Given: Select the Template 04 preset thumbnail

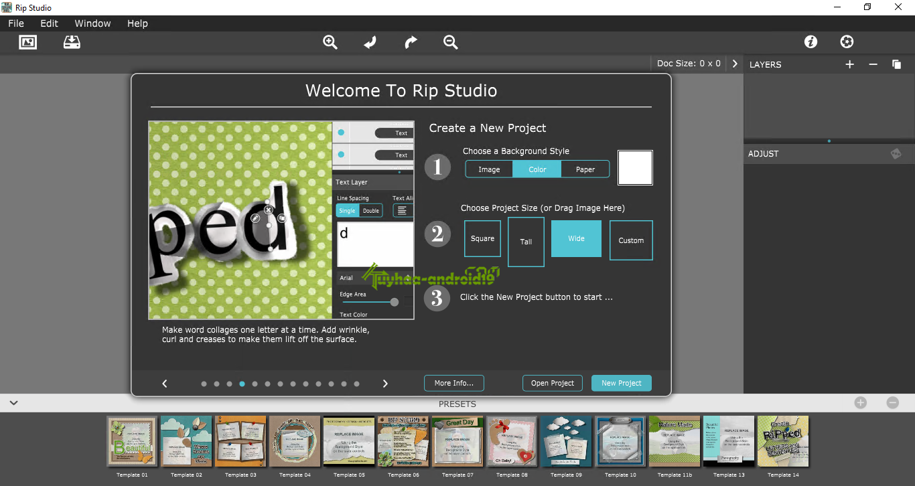Looking at the screenshot, I should [x=295, y=441].
